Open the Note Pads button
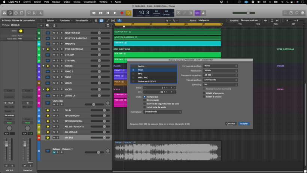 pyautogui.click(x=291, y=13)
